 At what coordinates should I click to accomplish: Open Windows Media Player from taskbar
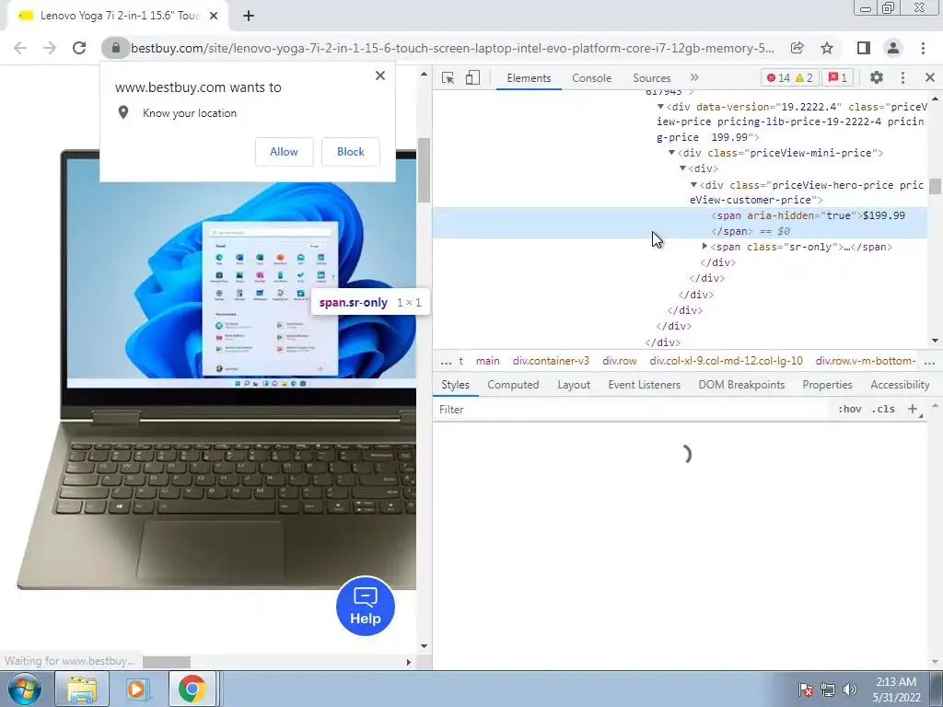(136, 689)
